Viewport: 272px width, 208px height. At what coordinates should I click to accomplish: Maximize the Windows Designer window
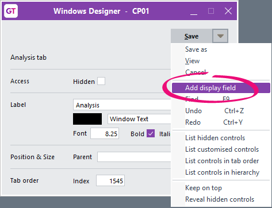tap(211, 11)
